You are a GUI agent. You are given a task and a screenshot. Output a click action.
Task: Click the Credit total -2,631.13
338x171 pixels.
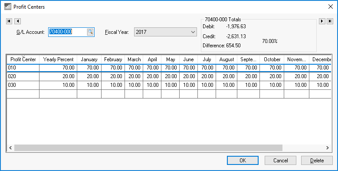[x=236, y=36]
